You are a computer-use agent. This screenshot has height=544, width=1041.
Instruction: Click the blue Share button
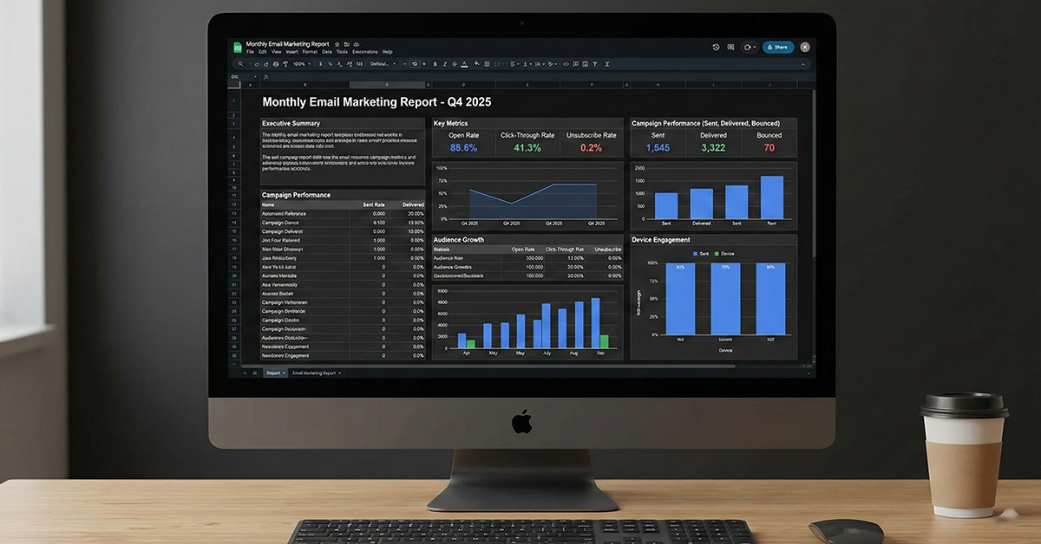[777, 48]
